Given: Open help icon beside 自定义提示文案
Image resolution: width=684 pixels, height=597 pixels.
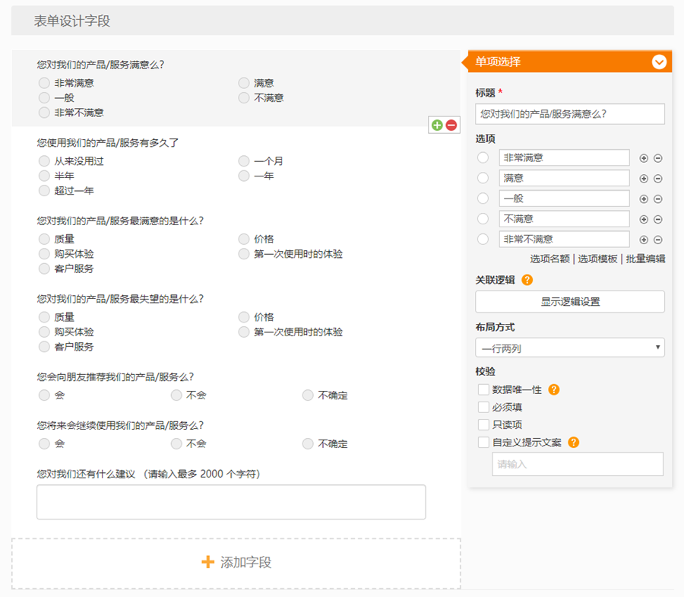Looking at the screenshot, I should (574, 443).
